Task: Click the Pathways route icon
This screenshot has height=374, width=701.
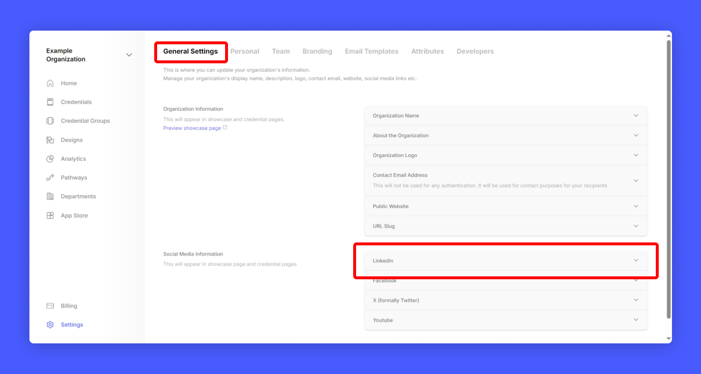Action: 50,177
